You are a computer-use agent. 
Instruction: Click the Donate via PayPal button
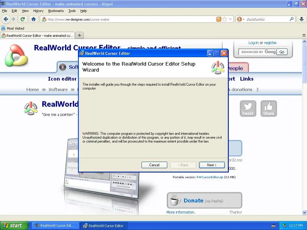tap(204, 200)
